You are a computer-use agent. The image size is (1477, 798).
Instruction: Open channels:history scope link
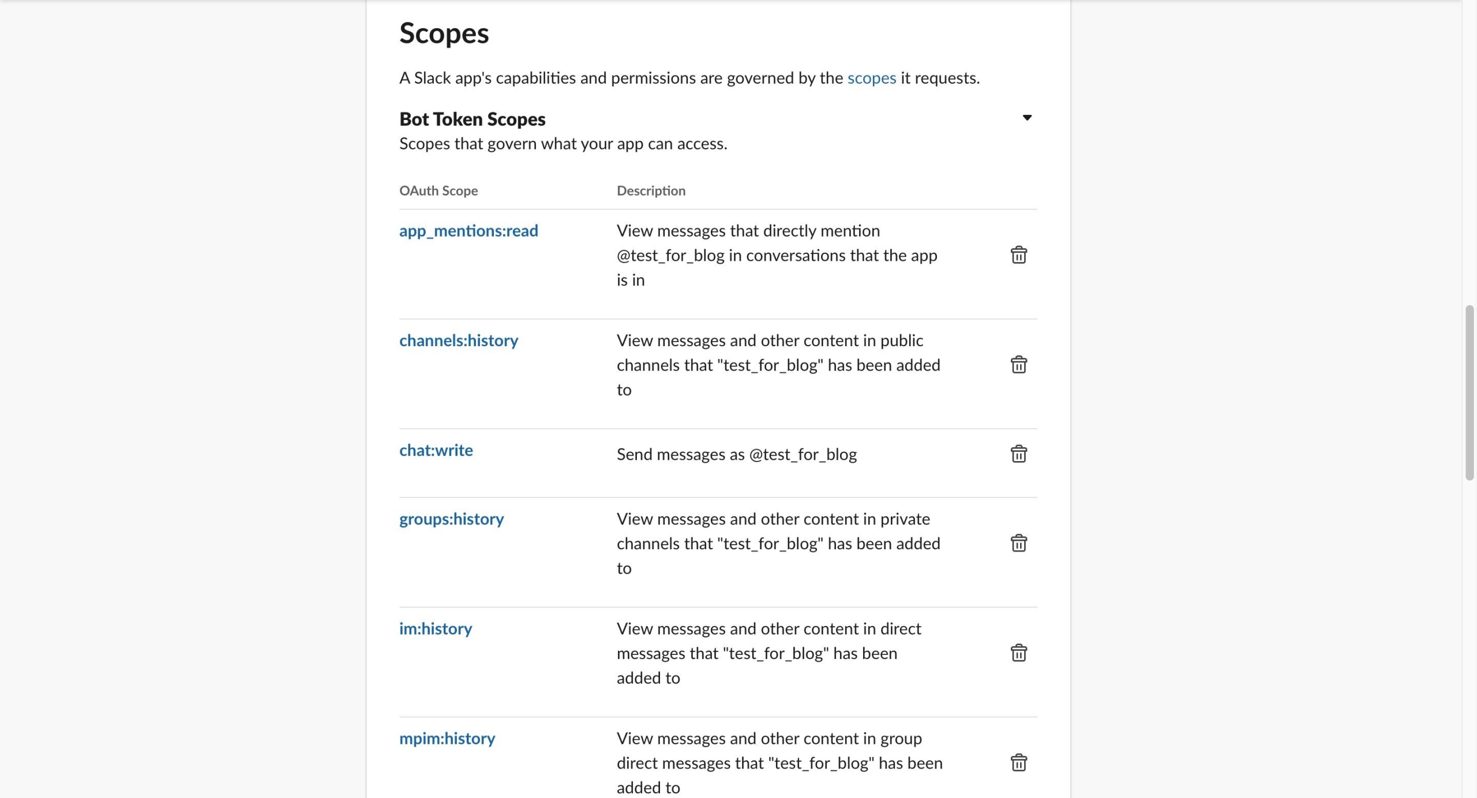(458, 340)
